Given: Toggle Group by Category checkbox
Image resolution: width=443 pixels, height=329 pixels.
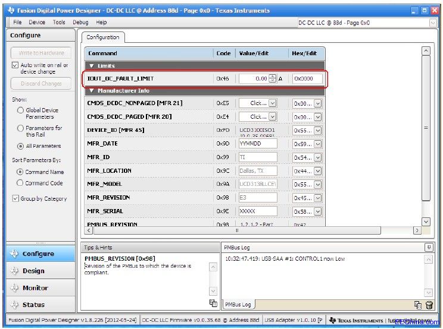Looking at the screenshot, I should (x=15, y=198).
